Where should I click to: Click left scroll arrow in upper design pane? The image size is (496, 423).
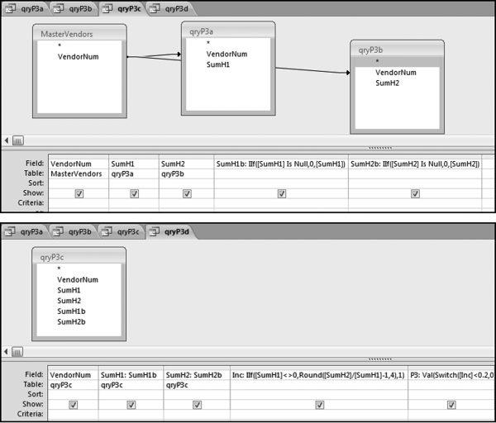[7, 140]
